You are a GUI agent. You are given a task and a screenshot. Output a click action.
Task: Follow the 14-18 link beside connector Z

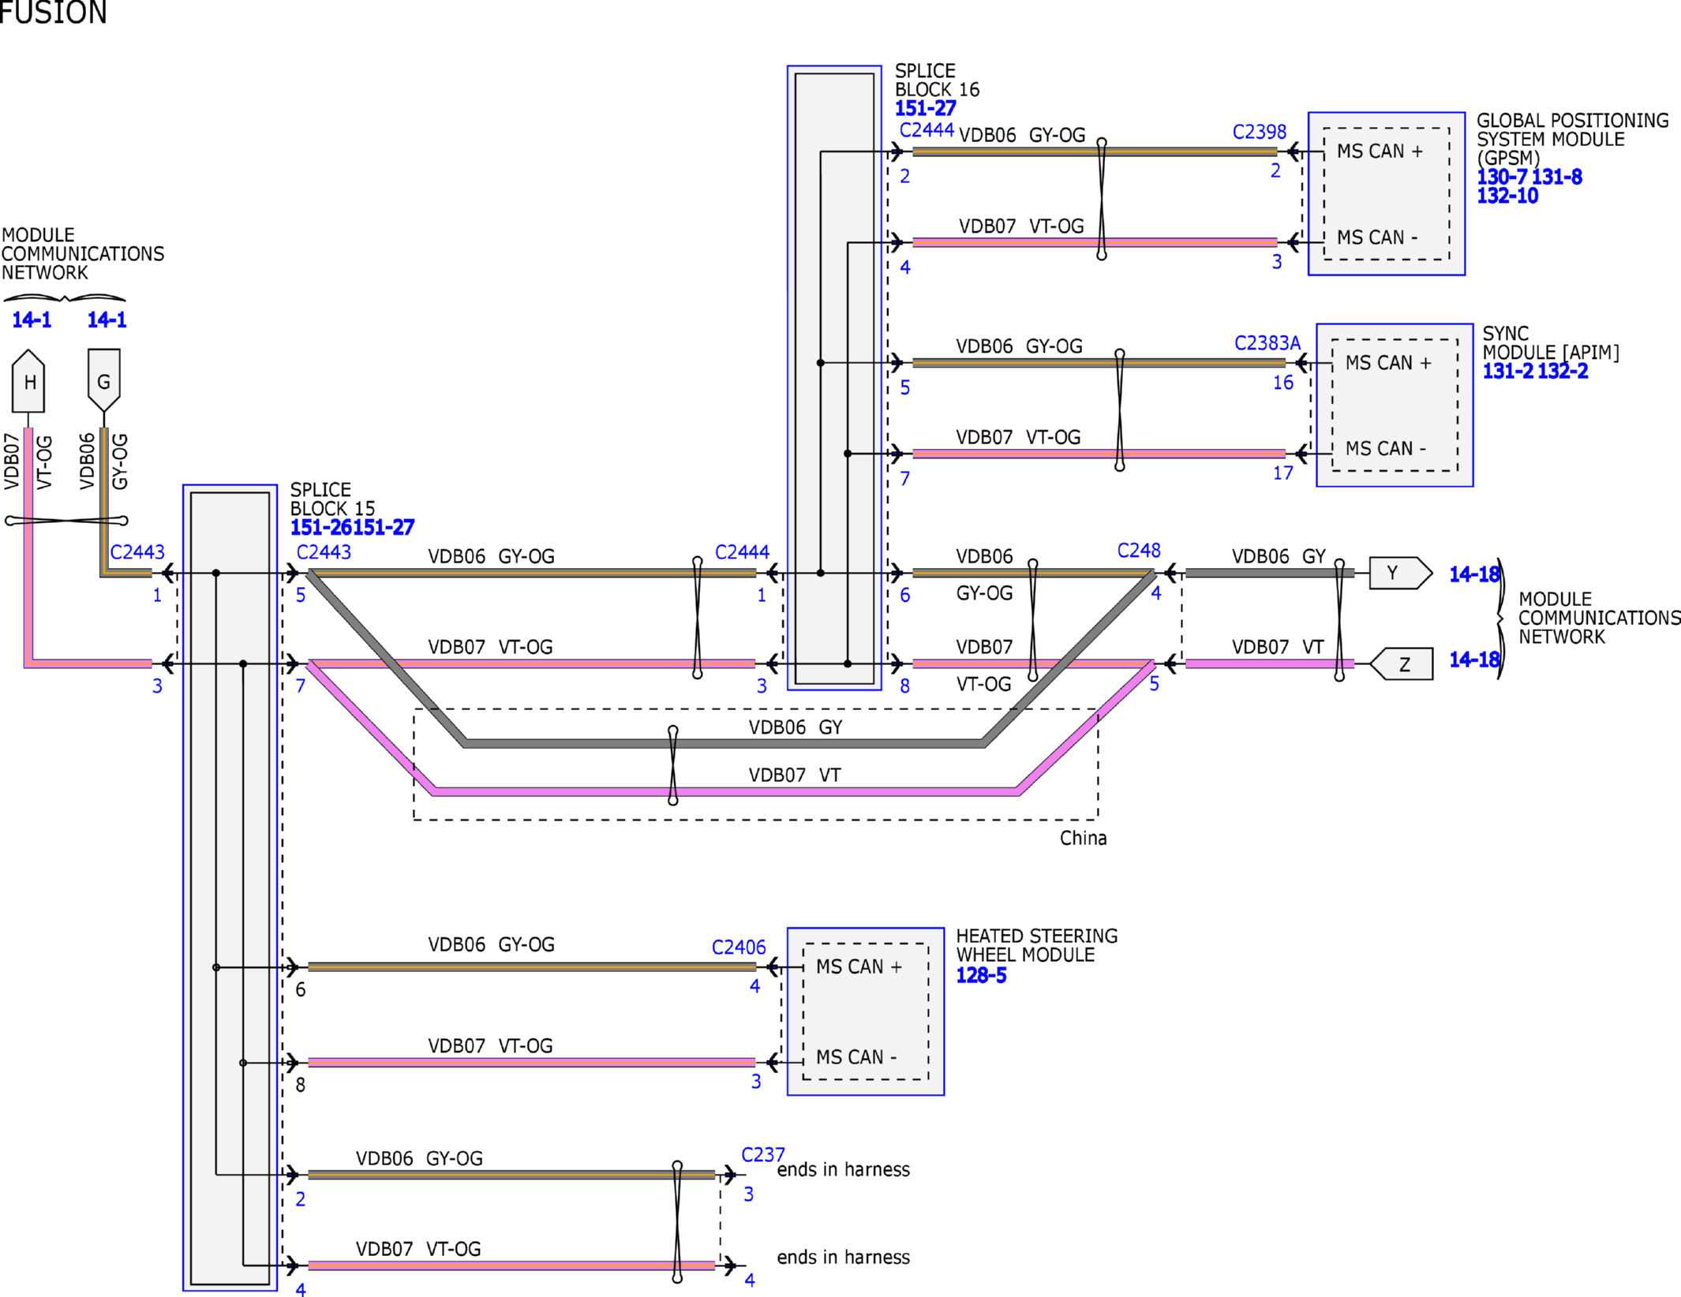(x=1473, y=659)
